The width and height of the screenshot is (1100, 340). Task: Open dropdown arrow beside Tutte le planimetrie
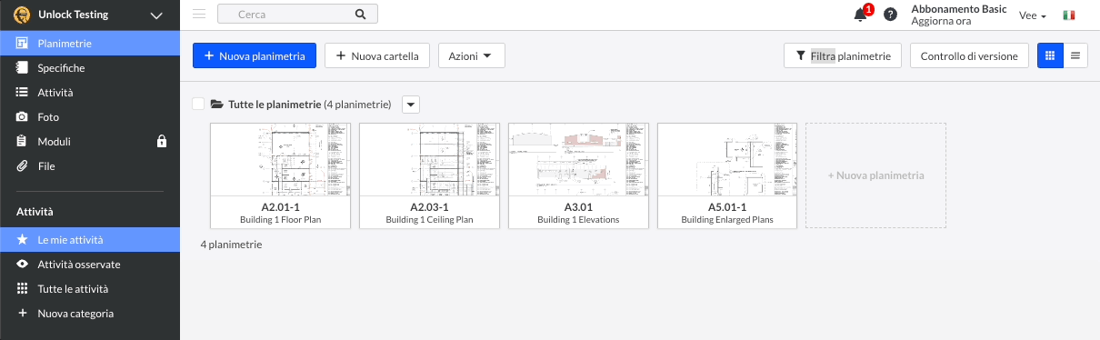coord(411,105)
